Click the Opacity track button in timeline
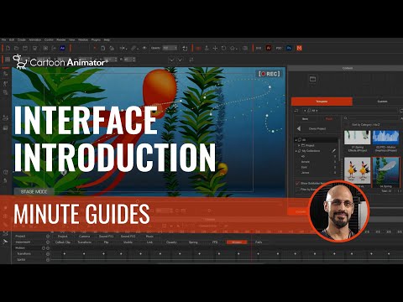The height and width of the screenshot is (302, 403). pyautogui.click(x=171, y=242)
